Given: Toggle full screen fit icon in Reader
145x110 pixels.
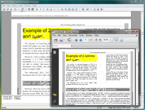Looking at the screenshot, I should point(121,40).
